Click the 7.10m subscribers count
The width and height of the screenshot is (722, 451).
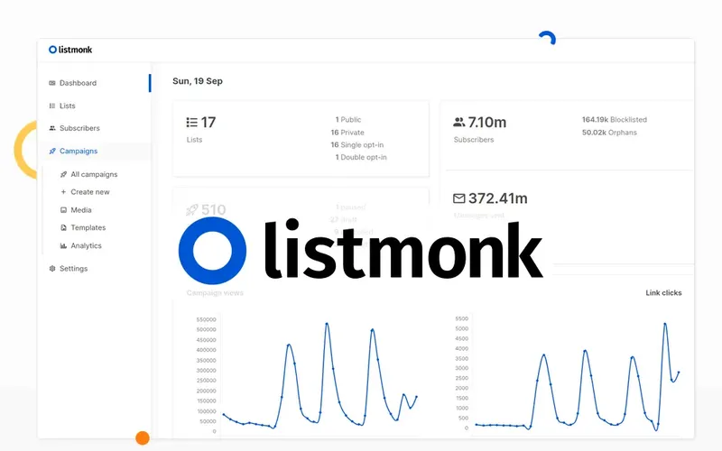click(487, 122)
